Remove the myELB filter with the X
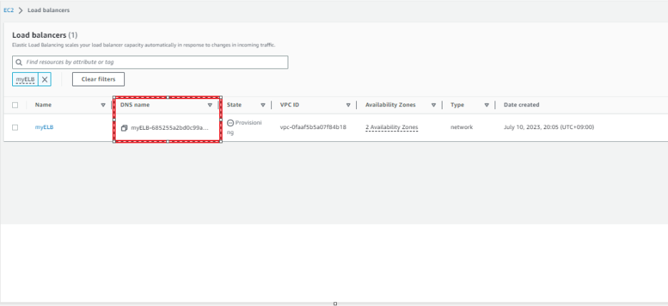668x306 pixels. coord(45,79)
